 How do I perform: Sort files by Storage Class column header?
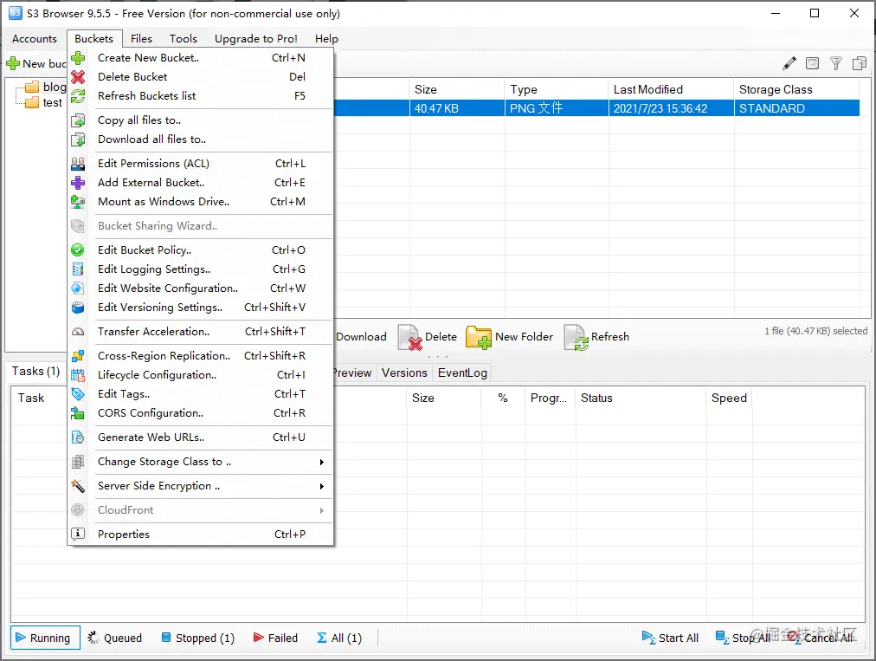(796, 89)
